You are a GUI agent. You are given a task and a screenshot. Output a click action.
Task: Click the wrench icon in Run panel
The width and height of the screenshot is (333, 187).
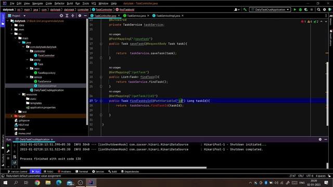8,151
